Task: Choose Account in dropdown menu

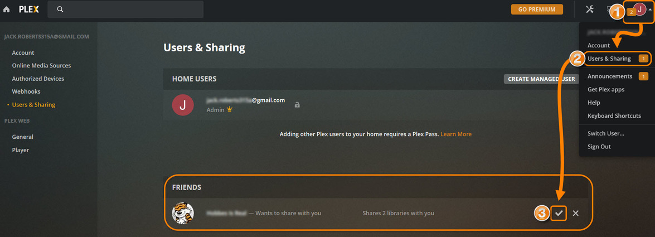Action: (599, 45)
